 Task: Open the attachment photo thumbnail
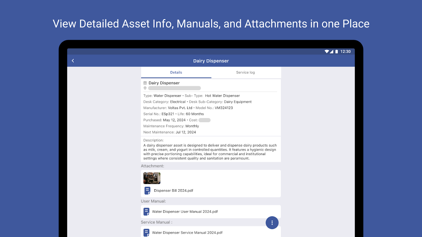[x=152, y=178]
